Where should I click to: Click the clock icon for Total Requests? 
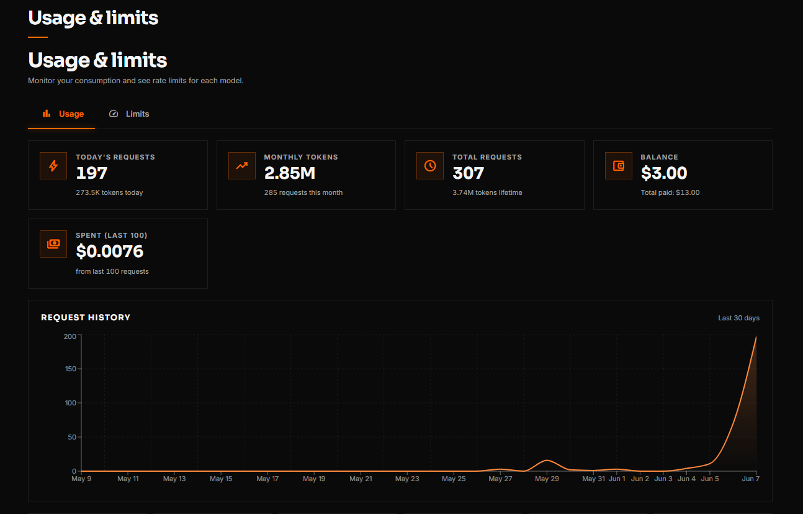[430, 166]
